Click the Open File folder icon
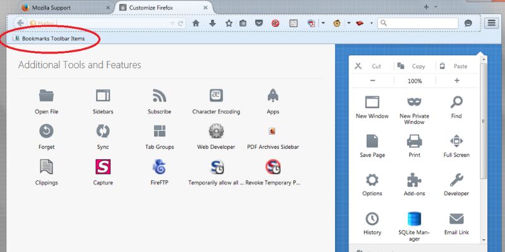The height and width of the screenshot is (252, 505). pos(46,96)
